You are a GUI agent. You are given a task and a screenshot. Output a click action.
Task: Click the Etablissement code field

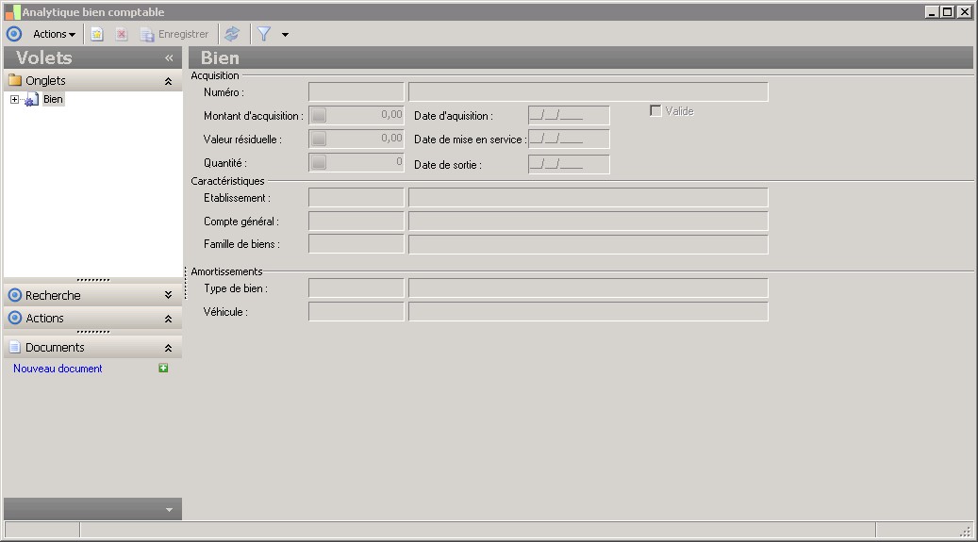pyautogui.click(x=356, y=198)
